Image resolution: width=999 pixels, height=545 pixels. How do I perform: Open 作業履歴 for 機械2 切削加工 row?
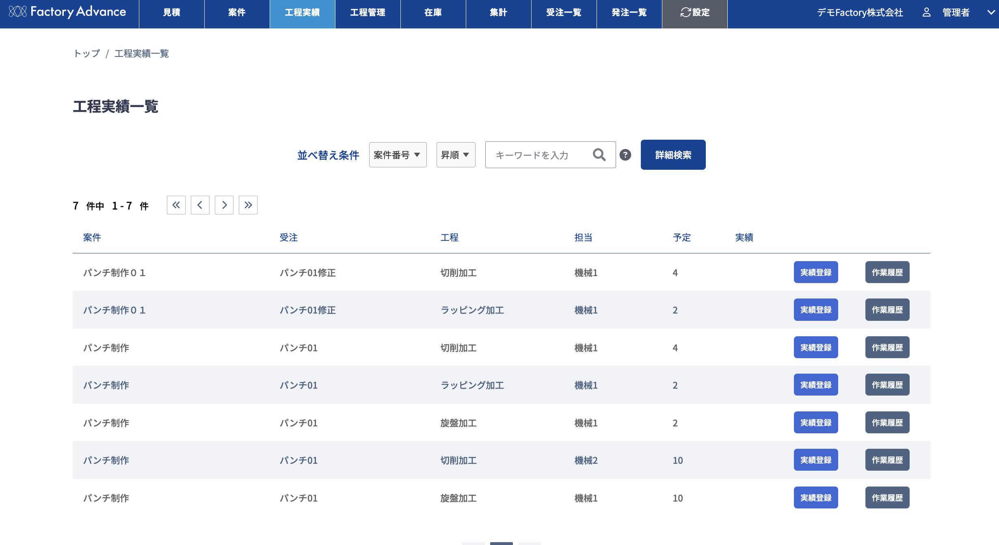(x=887, y=460)
